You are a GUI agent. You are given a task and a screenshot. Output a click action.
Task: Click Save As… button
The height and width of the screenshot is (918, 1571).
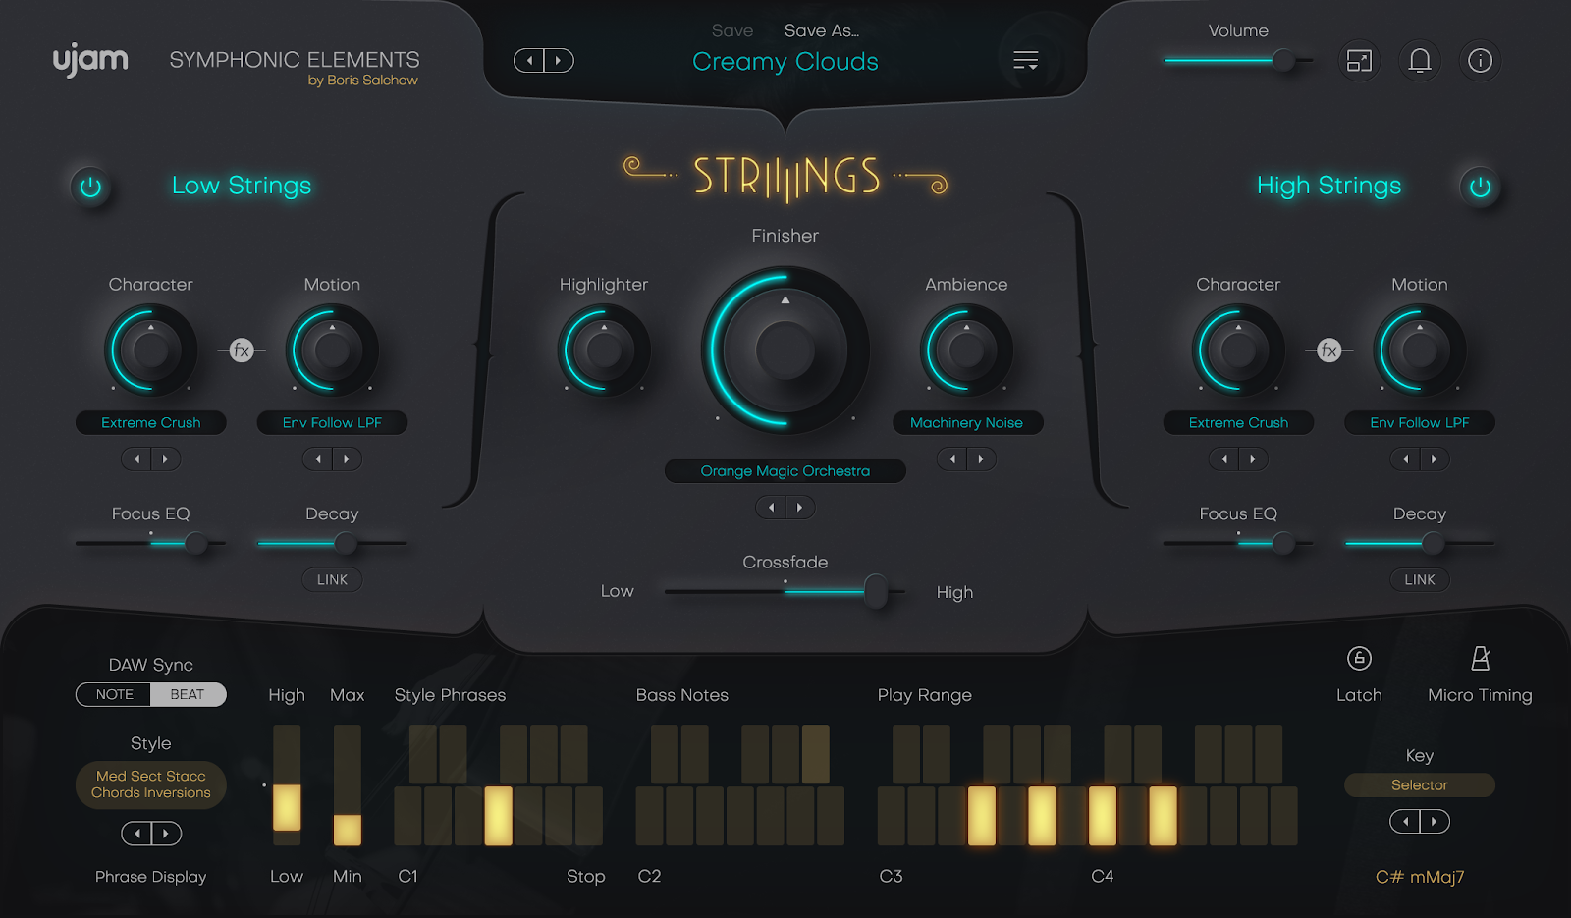tap(822, 30)
